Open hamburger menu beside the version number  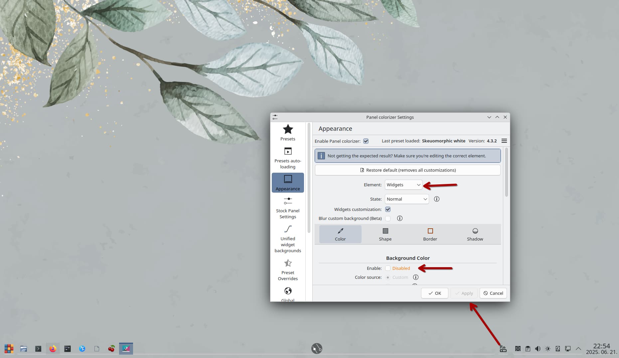click(x=504, y=141)
